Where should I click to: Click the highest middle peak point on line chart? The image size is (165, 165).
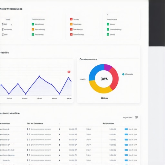click(39, 76)
